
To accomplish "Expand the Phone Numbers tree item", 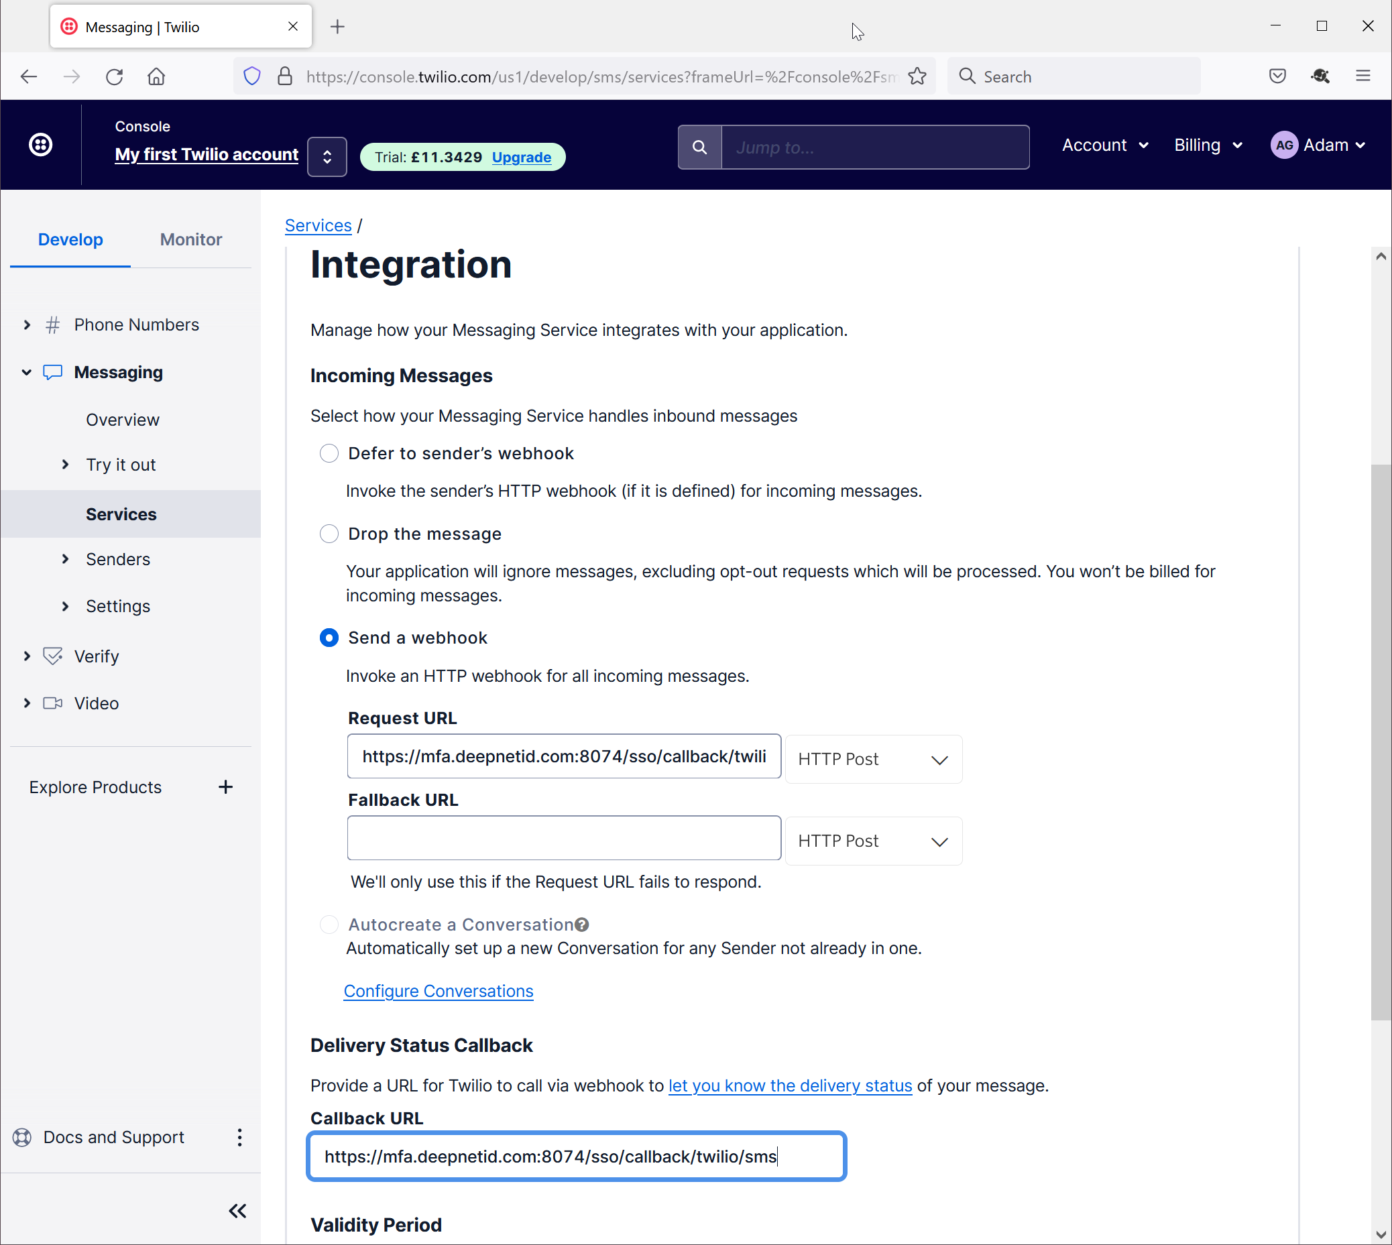I will click(27, 324).
